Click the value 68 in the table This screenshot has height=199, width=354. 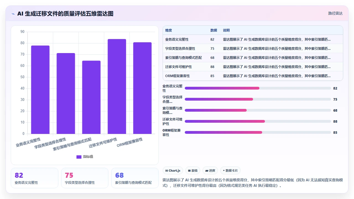pyautogui.click(x=212, y=58)
